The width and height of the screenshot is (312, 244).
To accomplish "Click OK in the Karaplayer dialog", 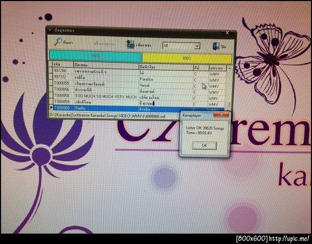I will point(204,146).
